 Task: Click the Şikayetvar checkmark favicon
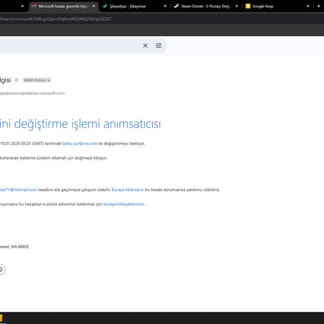click(x=105, y=6)
